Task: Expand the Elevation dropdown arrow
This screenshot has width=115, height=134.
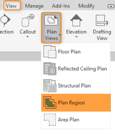Action: pos(76,37)
